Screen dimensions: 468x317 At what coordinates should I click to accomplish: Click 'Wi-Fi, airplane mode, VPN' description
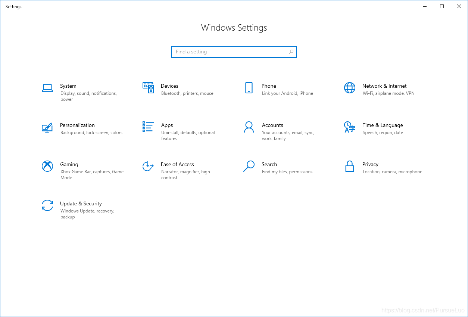click(389, 93)
